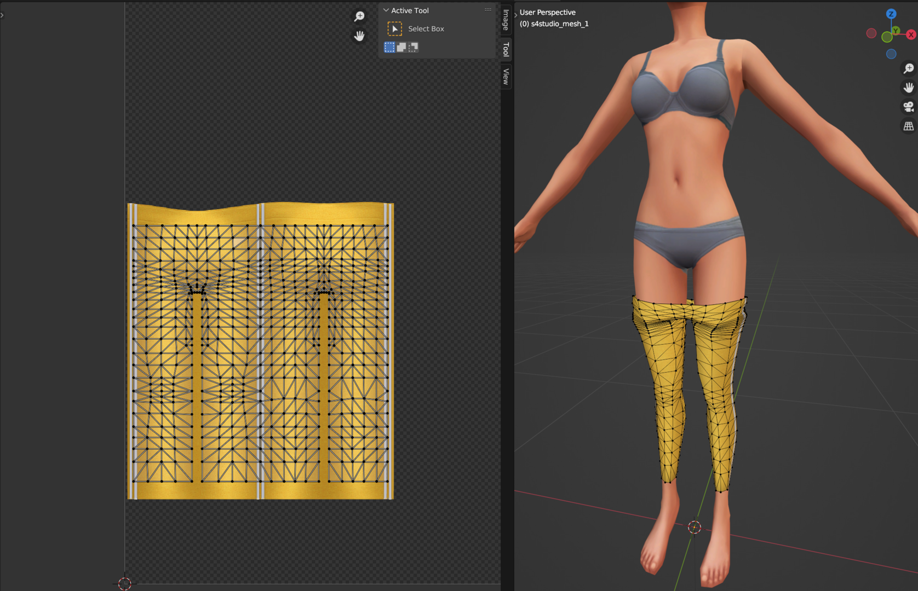Click the '(0) s4studio_mesh_1' object label
This screenshot has width=918, height=591.
pyautogui.click(x=554, y=24)
